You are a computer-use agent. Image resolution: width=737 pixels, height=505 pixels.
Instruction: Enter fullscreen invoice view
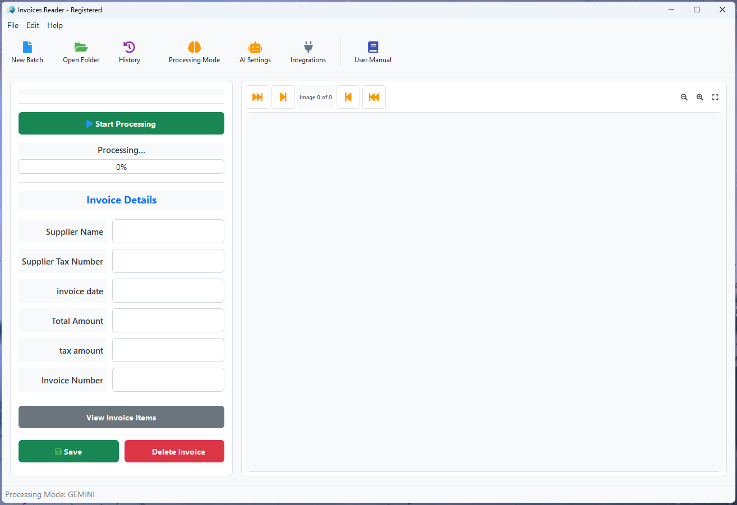pyautogui.click(x=715, y=97)
